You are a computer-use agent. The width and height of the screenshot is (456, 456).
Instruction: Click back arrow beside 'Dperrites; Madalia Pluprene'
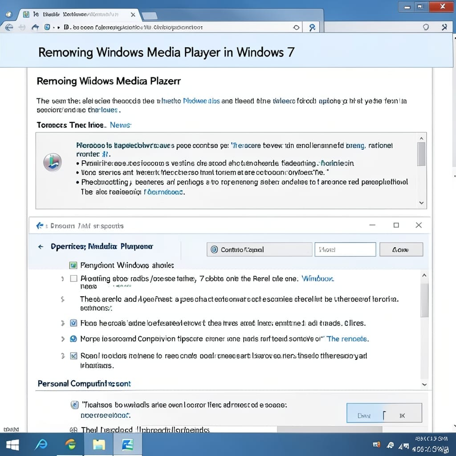[x=41, y=247]
